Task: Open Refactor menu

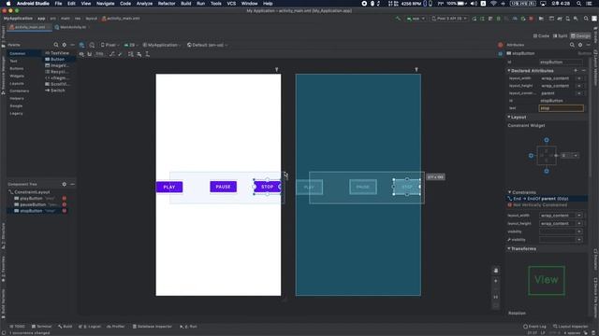Action: coord(167,4)
